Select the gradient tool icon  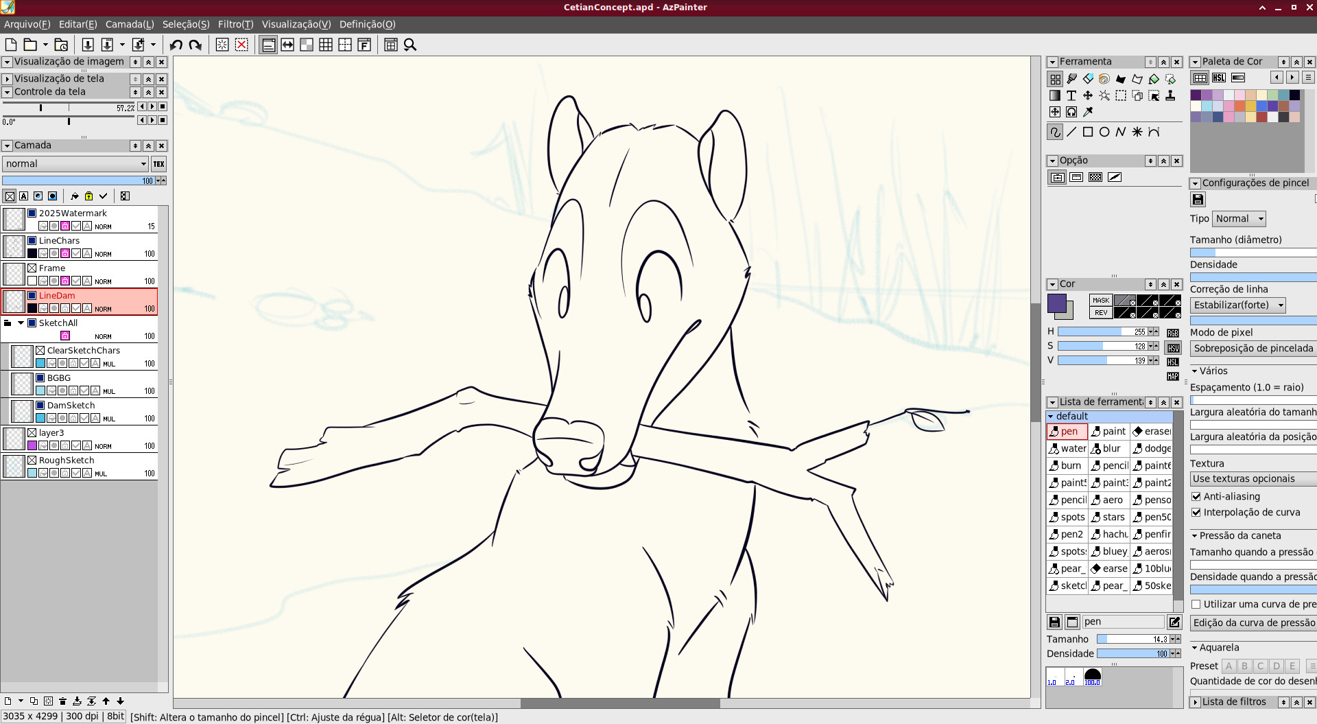pos(1055,95)
